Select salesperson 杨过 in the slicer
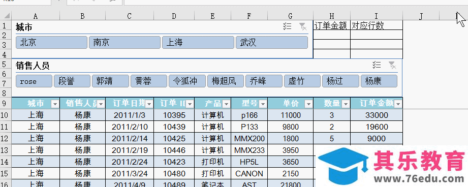 pos(340,81)
